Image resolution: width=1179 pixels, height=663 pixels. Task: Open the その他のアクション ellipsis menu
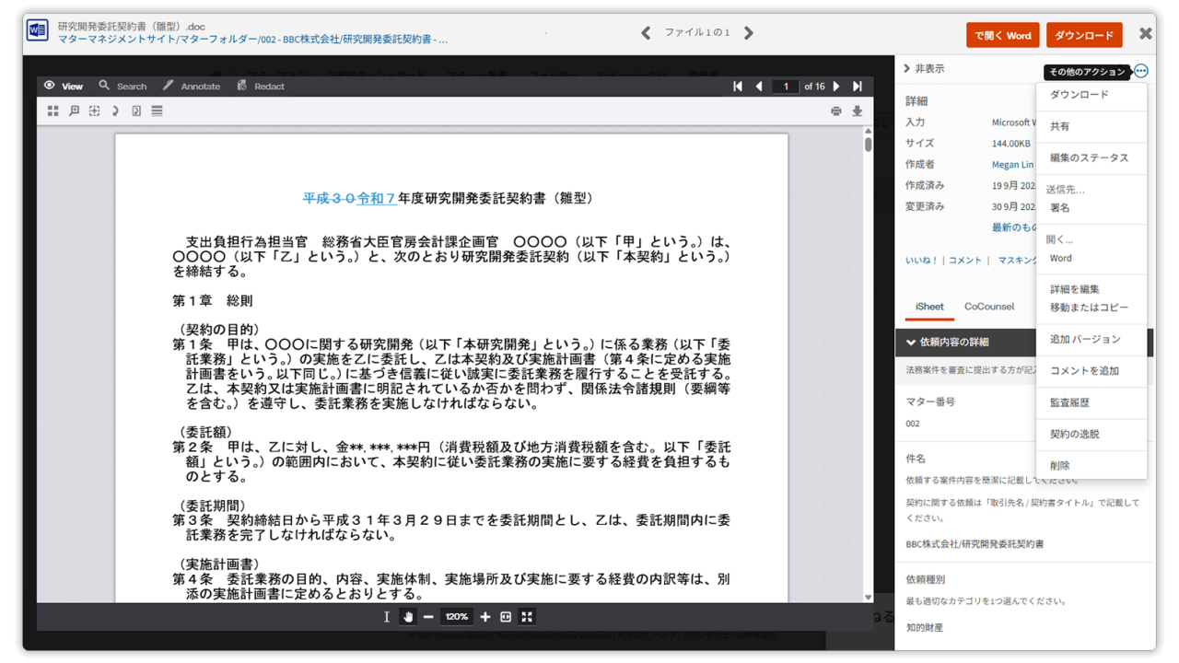(x=1141, y=71)
